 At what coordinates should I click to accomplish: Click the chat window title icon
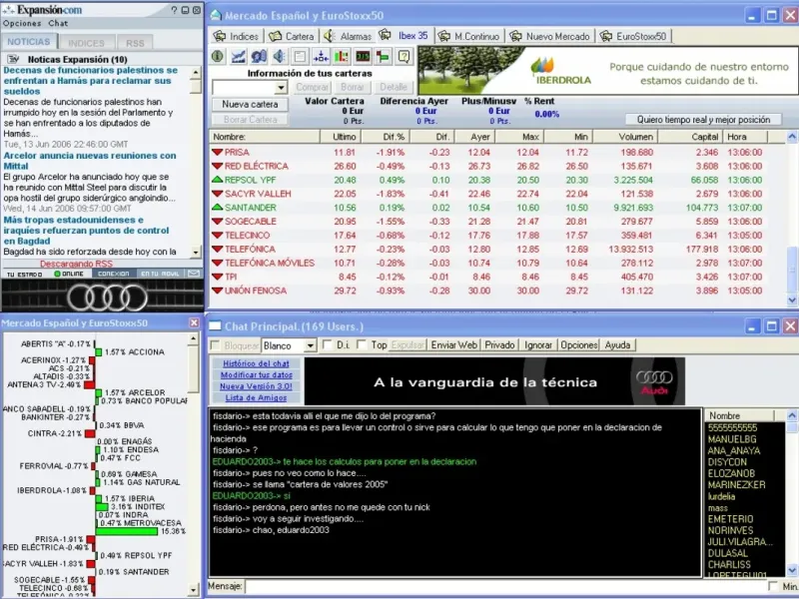[x=216, y=326]
